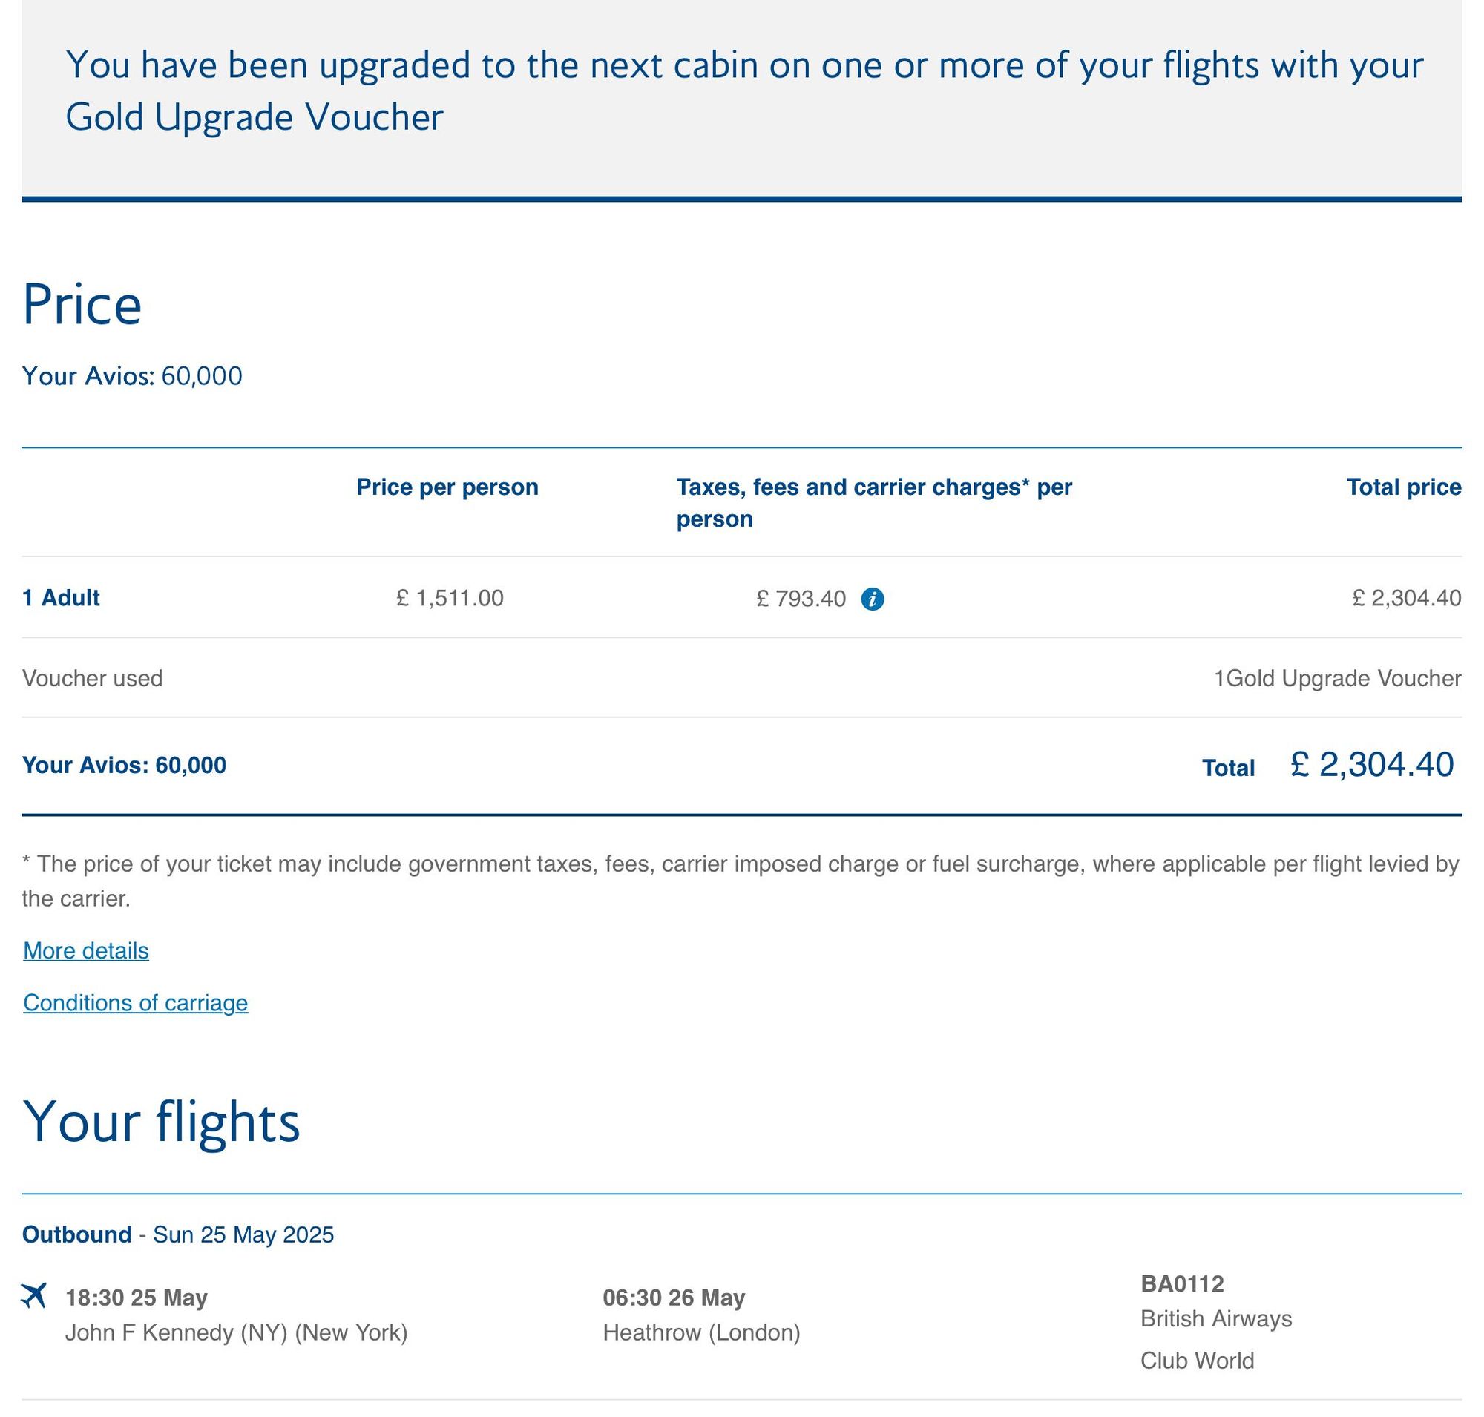Click the Taxes, fees and carrier charges header
Viewport: 1484px width, 1417px height.
[x=874, y=503]
